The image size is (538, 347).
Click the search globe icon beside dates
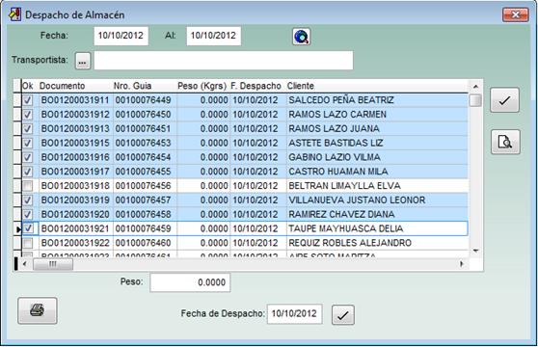click(301, 37)
